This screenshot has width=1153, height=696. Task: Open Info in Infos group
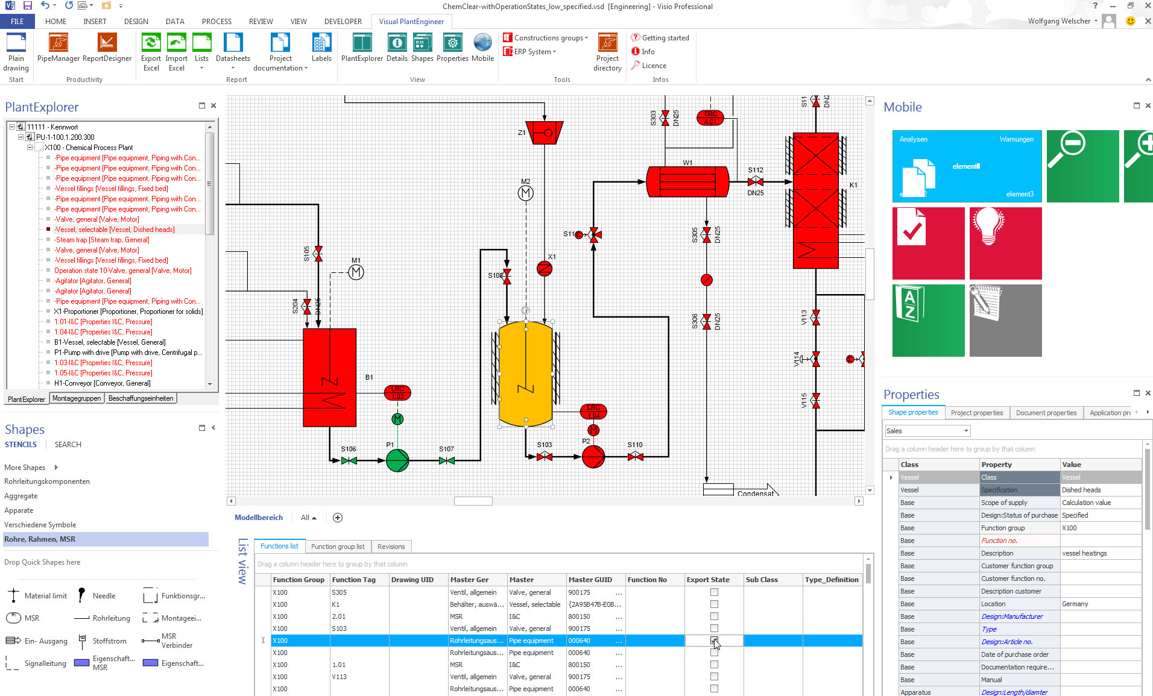[x=643, y=51]
